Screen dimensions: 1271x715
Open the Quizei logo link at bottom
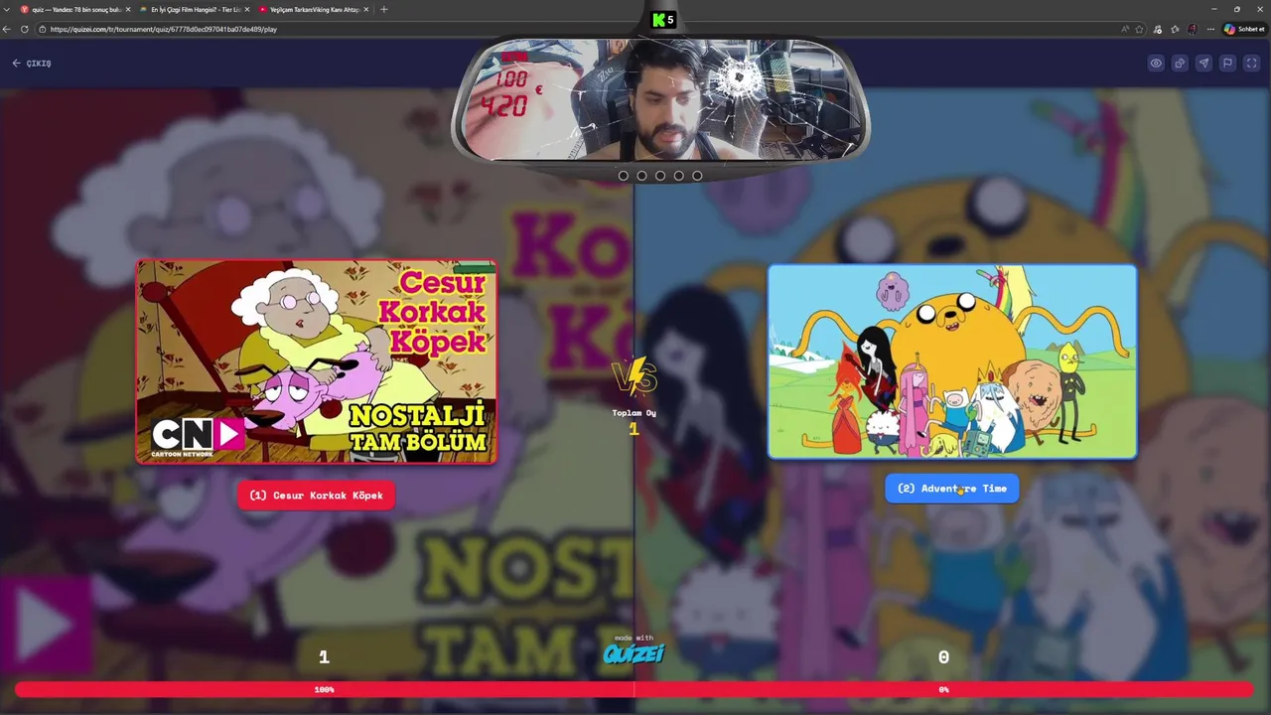coord(634,653)
